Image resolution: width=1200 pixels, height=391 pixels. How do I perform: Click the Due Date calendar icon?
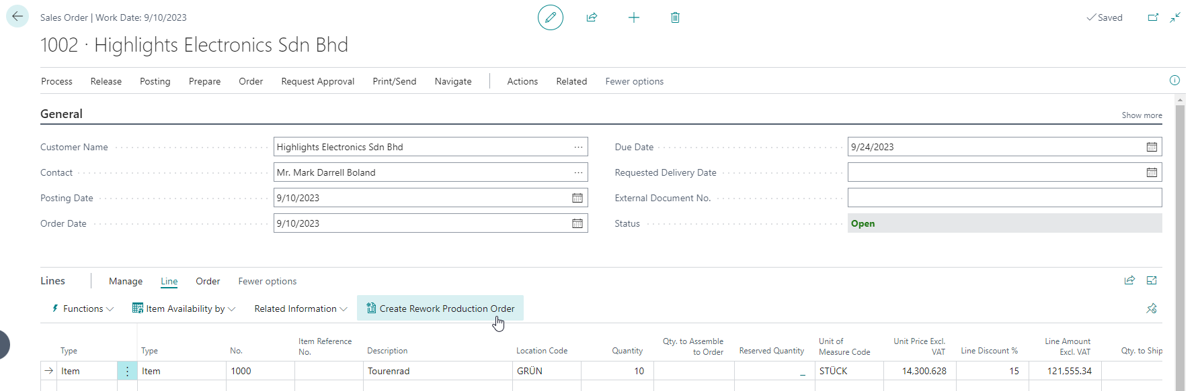point(1152,147)
